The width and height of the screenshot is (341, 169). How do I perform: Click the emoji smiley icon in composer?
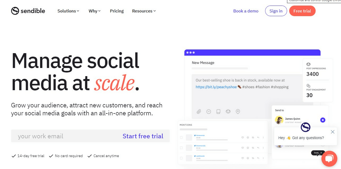(209, 112)
